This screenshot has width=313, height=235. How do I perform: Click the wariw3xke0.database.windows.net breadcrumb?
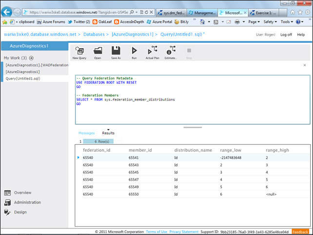pos(40,34)
